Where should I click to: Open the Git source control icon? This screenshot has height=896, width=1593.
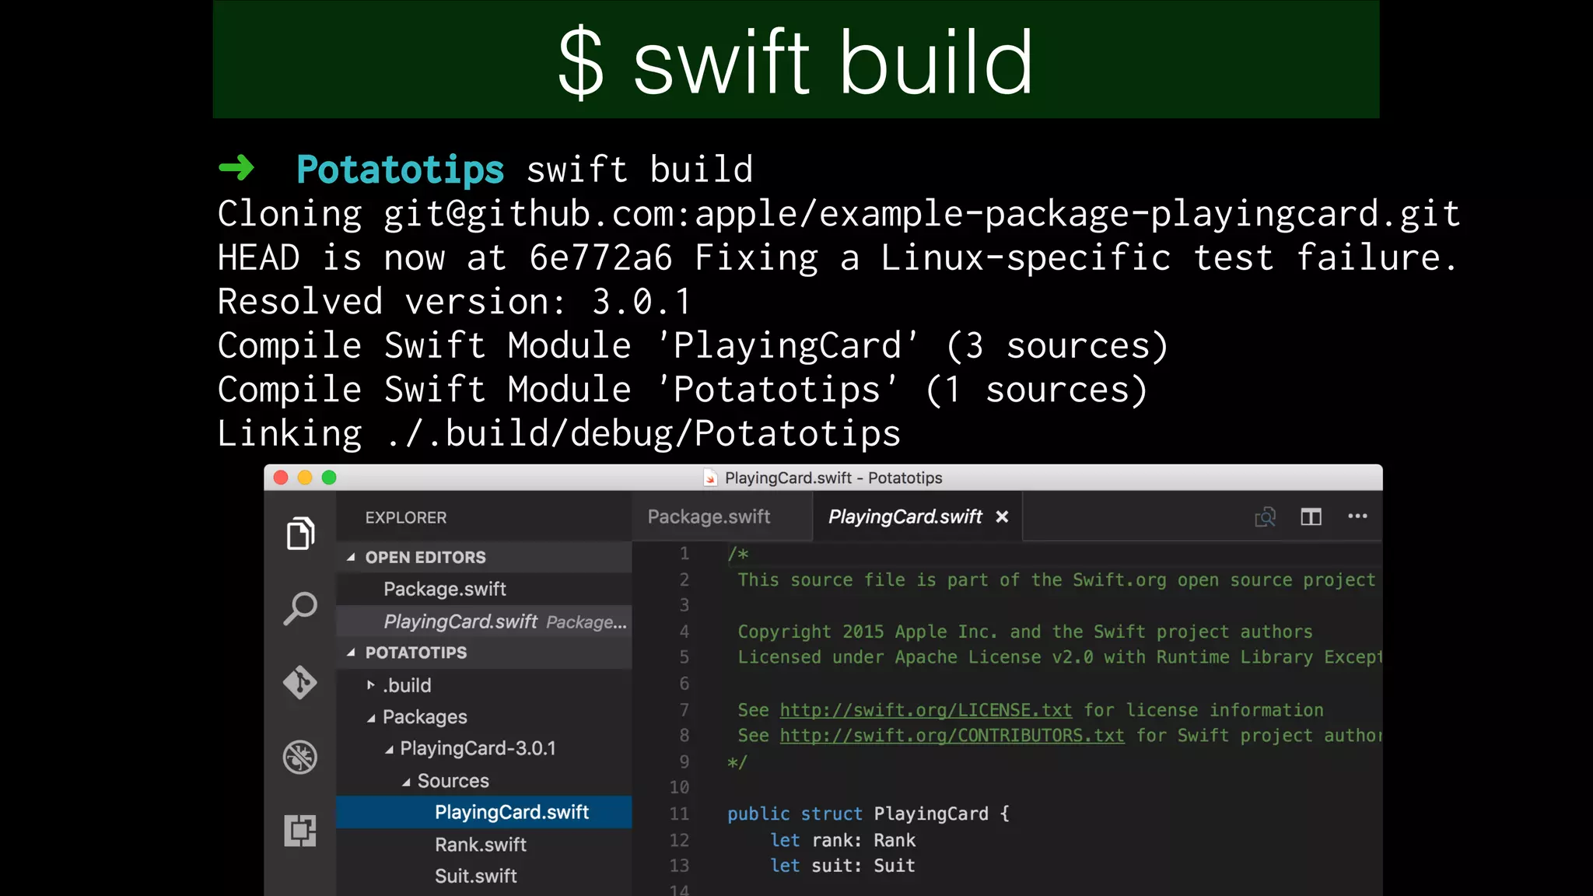(300, 682)
